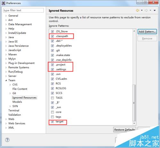The width and height of the screenshot is (160, 148).
Task: Toggle the .del-* pattern checkbox
Action: tap(52, 41)
